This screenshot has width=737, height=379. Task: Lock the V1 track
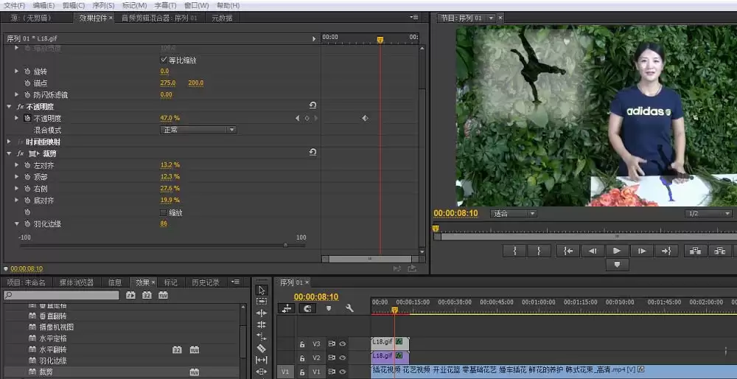[x=302, y=372]
